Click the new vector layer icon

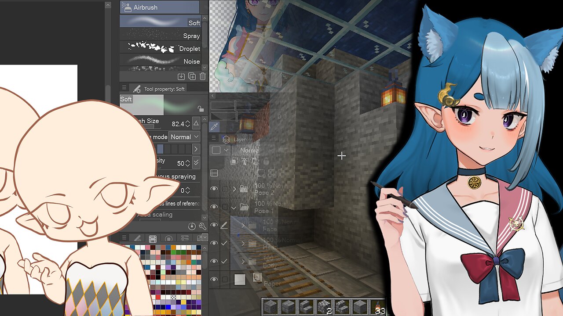click(x=272, y=173)
